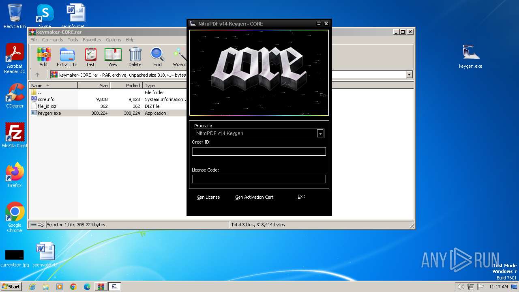Select the parent folder '..' row

[108, 92]
